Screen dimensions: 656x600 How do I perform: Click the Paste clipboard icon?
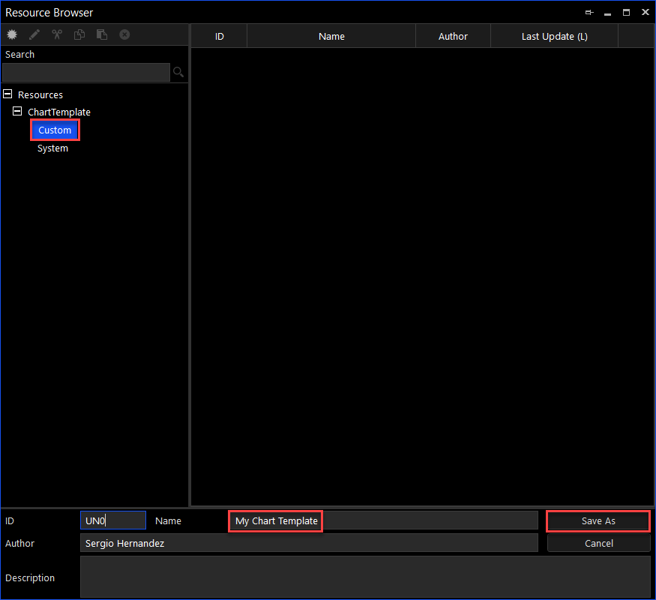coord(102,34)
